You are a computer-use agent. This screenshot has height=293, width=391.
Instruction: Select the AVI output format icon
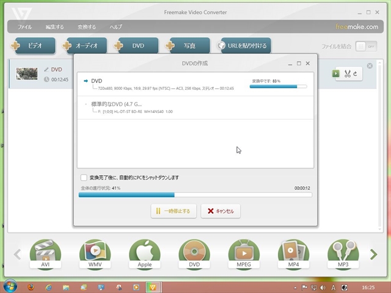click(45, 253)
